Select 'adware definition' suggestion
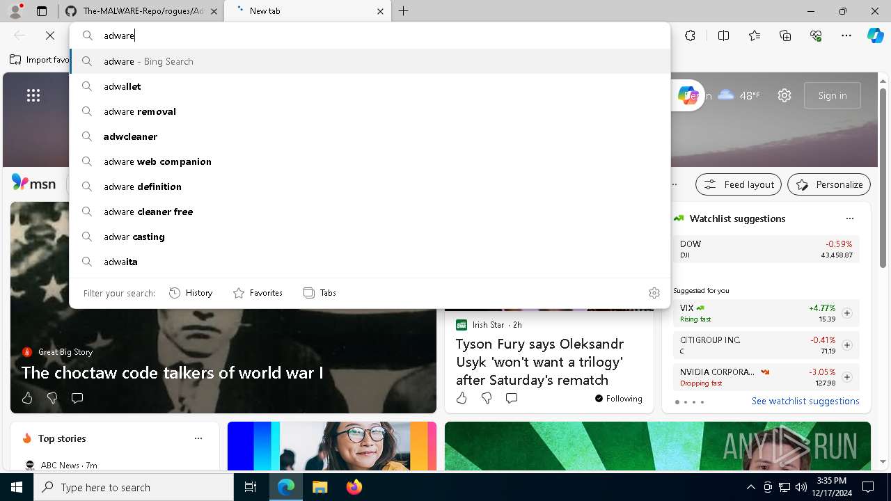The height and width of the screenshot is (501, 891). 370,186
